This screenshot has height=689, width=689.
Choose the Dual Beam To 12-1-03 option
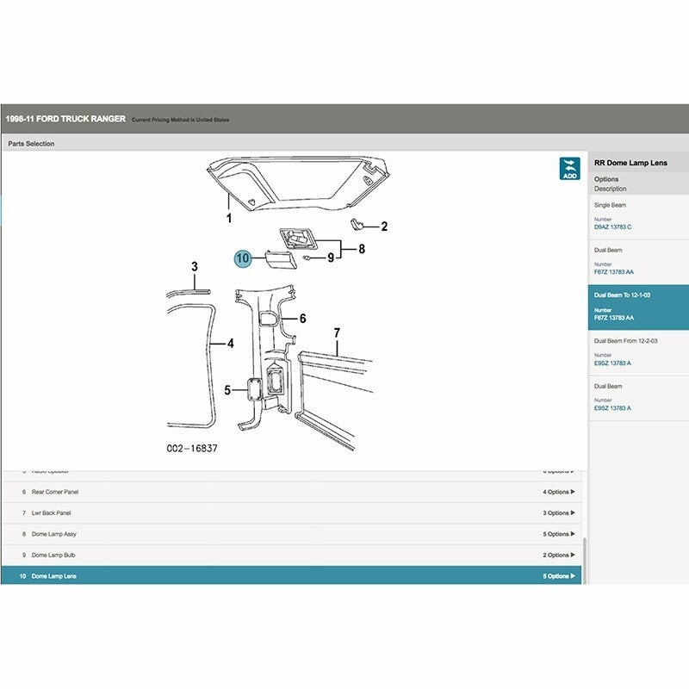point(638,307)
